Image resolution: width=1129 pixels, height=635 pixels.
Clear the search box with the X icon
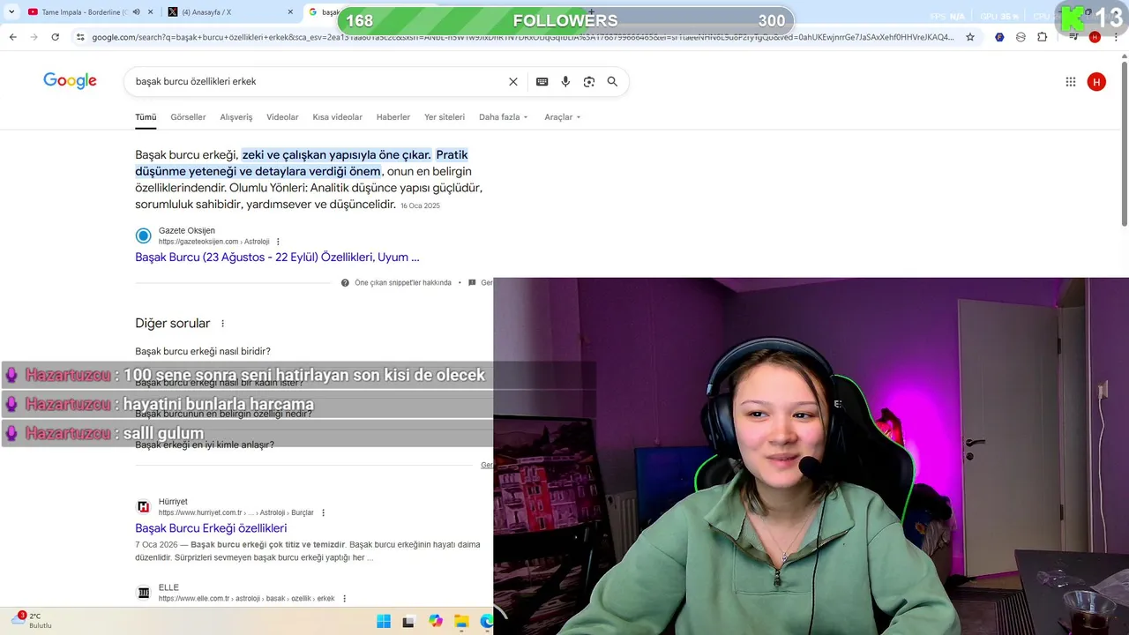pyautogui.click(x=513, y=81)
